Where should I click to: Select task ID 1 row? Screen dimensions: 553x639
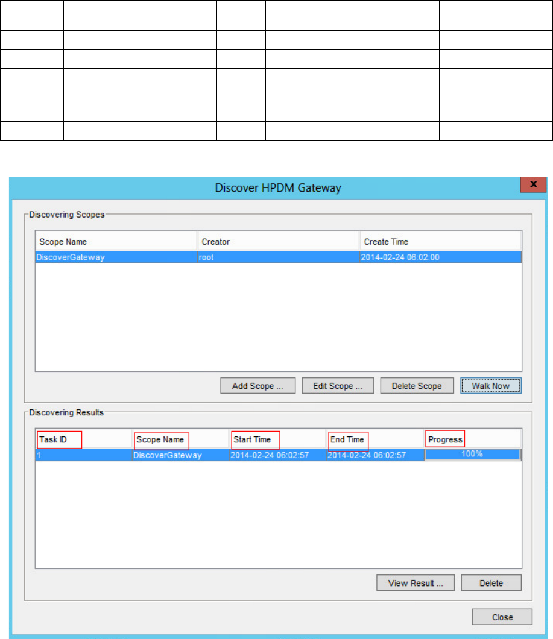[84, 455]
